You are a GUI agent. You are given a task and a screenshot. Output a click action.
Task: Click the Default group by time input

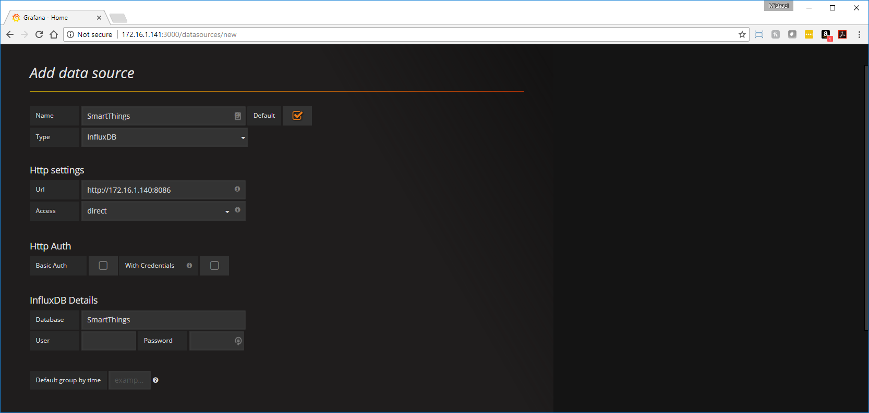click(x=129, y=380)
